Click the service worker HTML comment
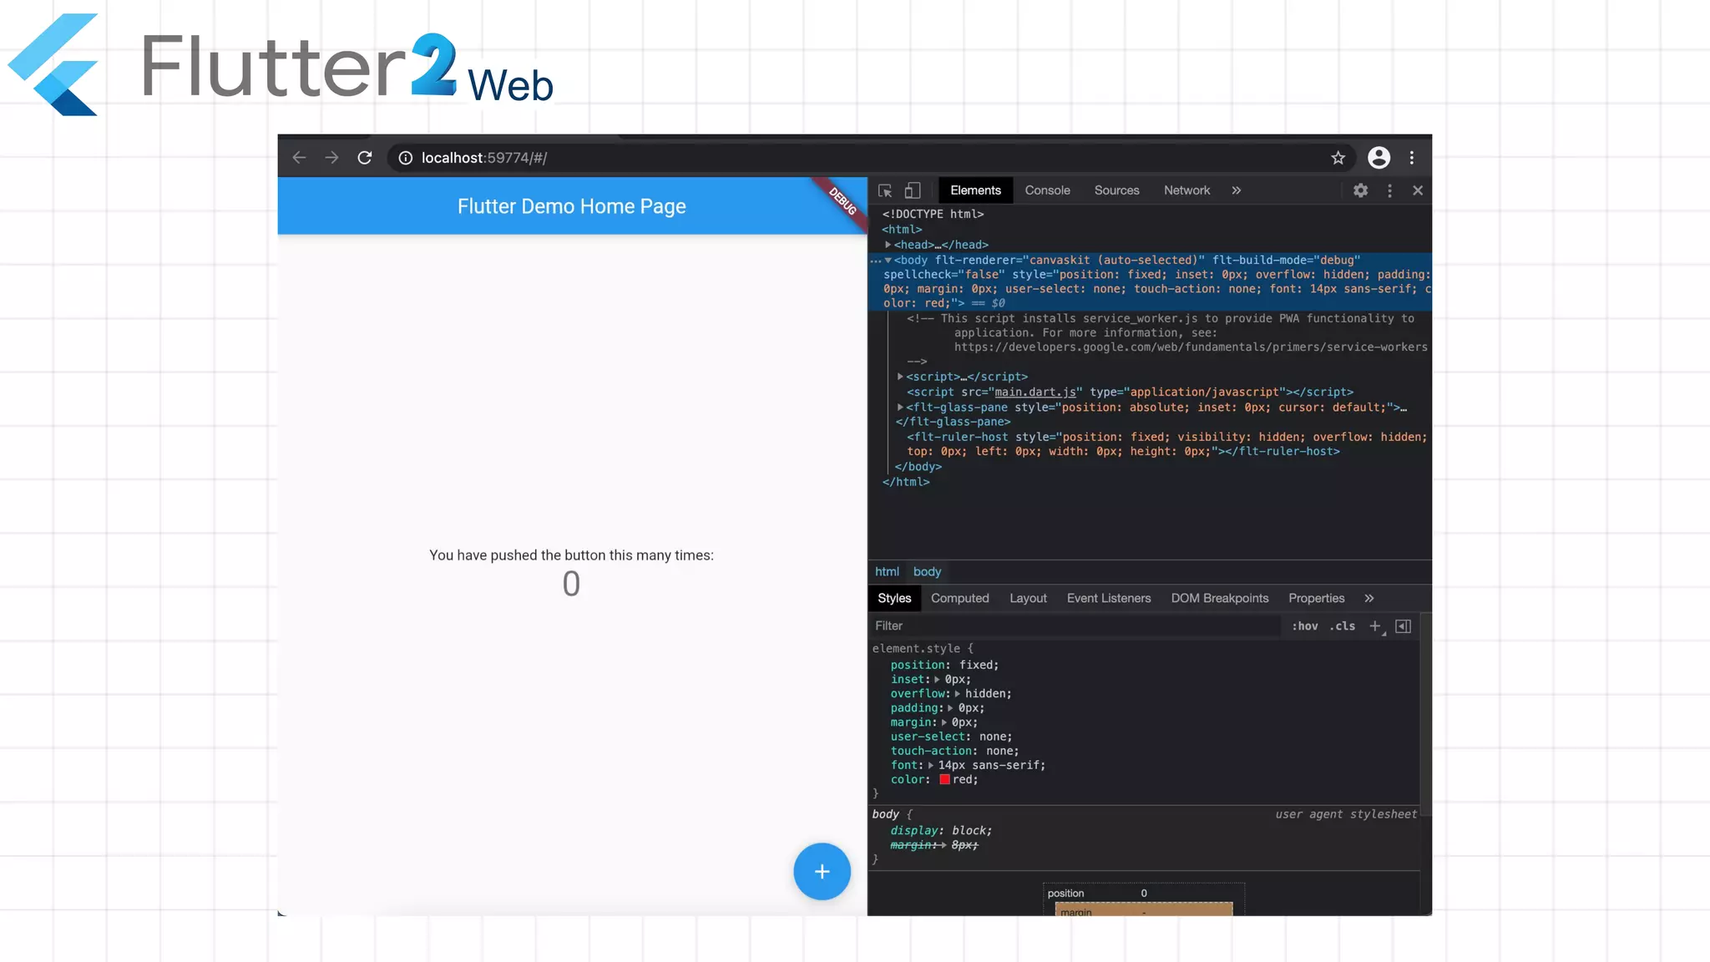 click(1166, 339)
